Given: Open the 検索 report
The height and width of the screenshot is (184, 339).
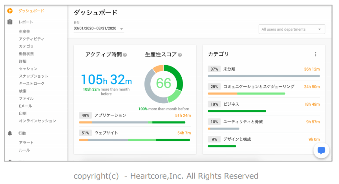Looking at the screenshot, I should tap(23, 91).
